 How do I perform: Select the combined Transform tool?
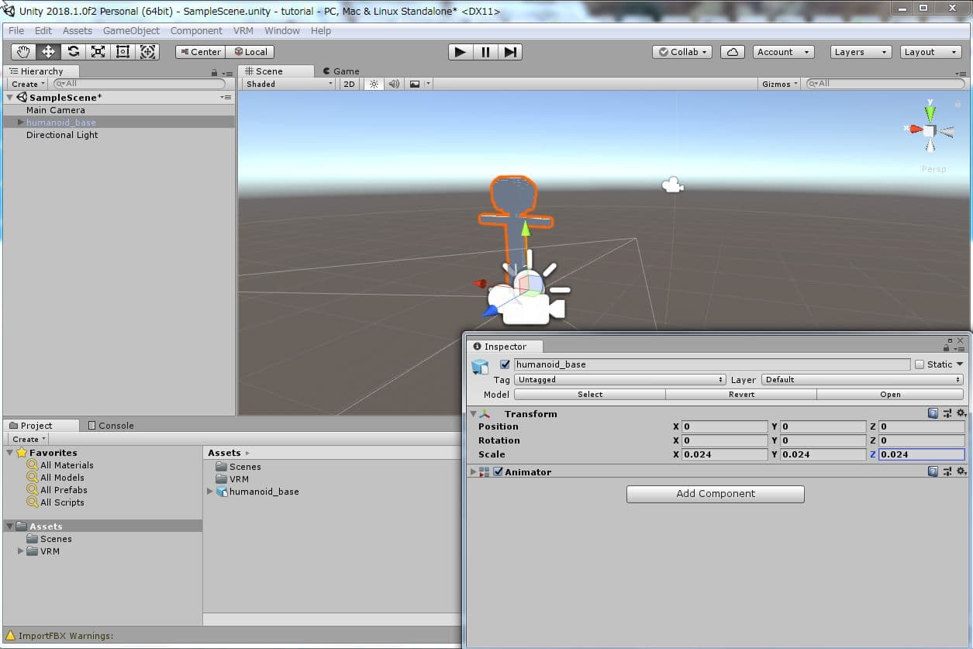click(x=148, y=52)
